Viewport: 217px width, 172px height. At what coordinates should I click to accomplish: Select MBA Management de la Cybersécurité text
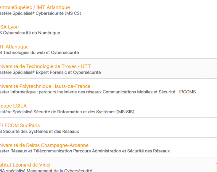tap(46, 170)
